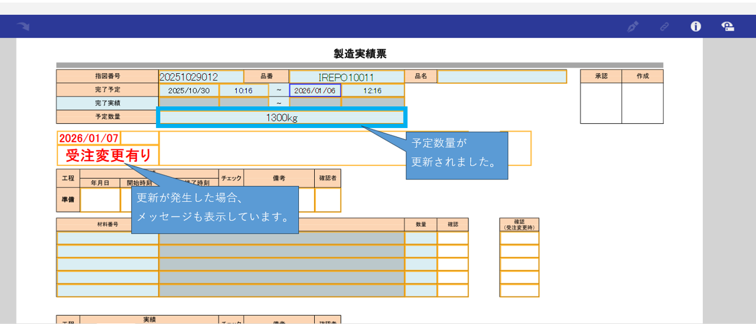The height and width of the screenshot is (324, 756).
Task: Click the empty 作成 creator box
Action: [642, 103]
